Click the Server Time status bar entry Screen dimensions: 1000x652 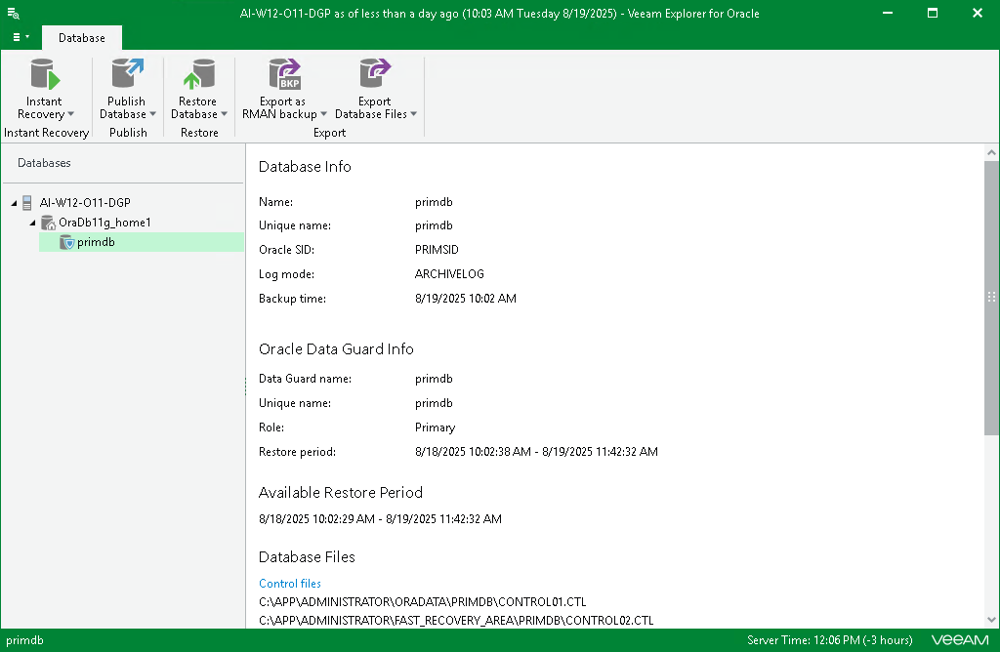click(830, 640)
